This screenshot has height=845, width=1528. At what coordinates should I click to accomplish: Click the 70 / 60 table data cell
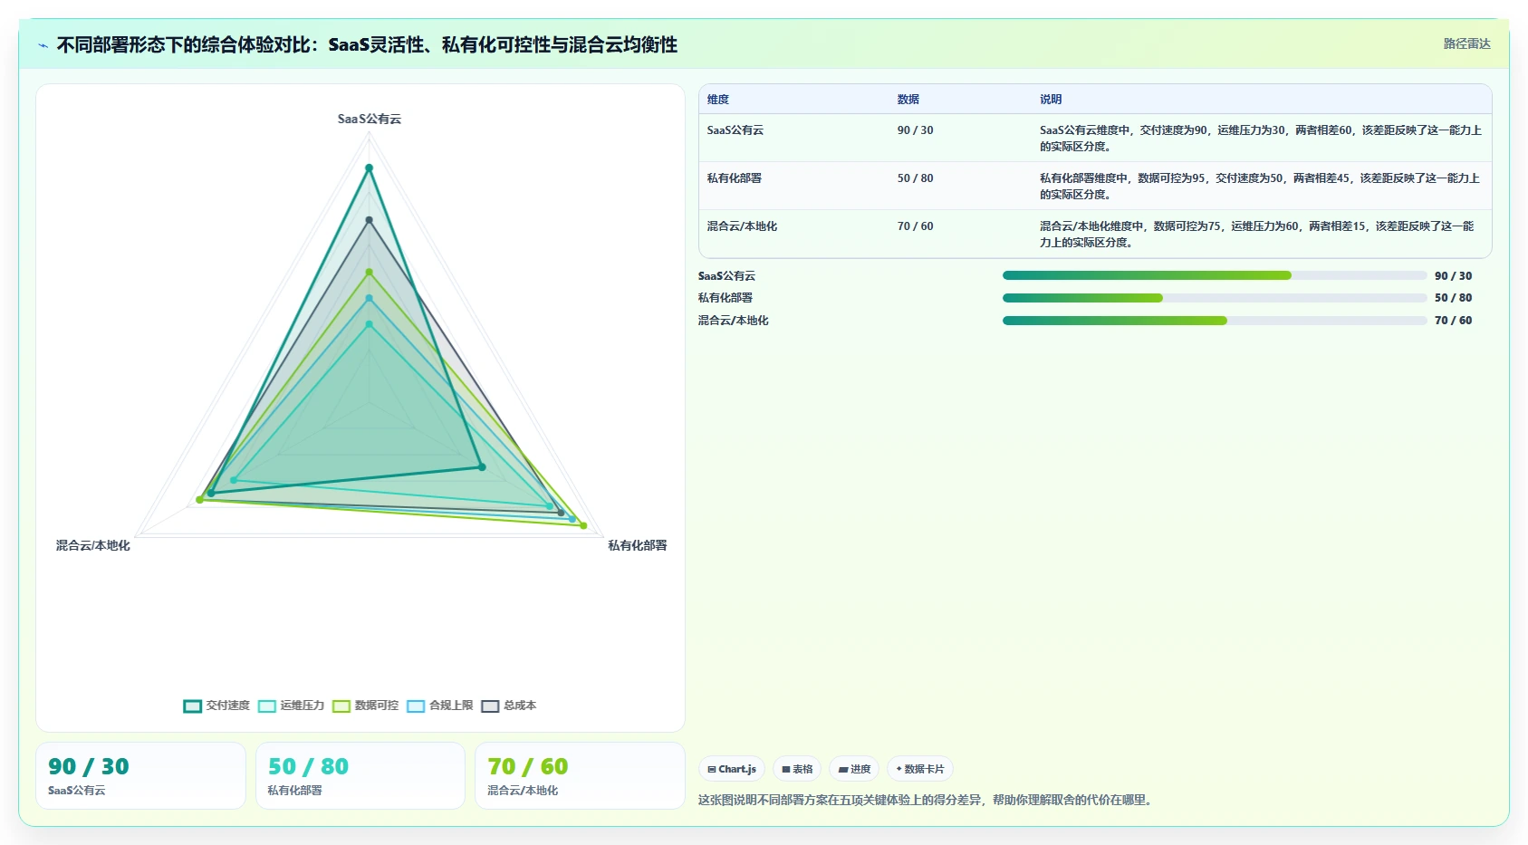(916, 226)
